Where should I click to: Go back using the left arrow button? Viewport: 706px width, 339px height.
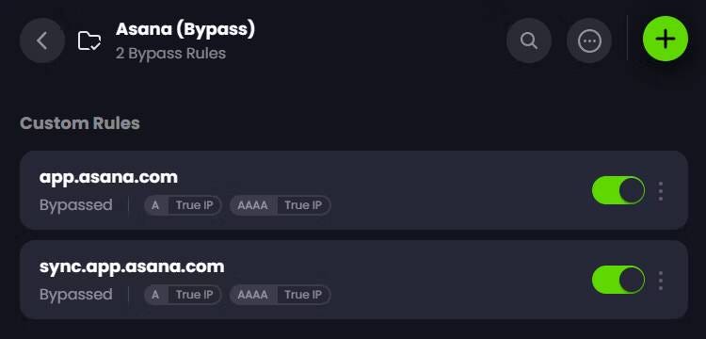(42, 40)
